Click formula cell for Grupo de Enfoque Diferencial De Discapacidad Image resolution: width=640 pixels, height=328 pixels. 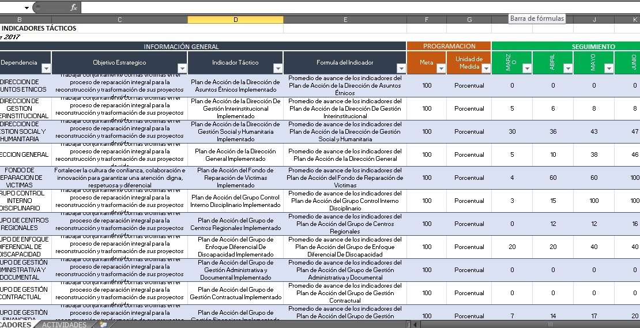(x=345, y=247)
